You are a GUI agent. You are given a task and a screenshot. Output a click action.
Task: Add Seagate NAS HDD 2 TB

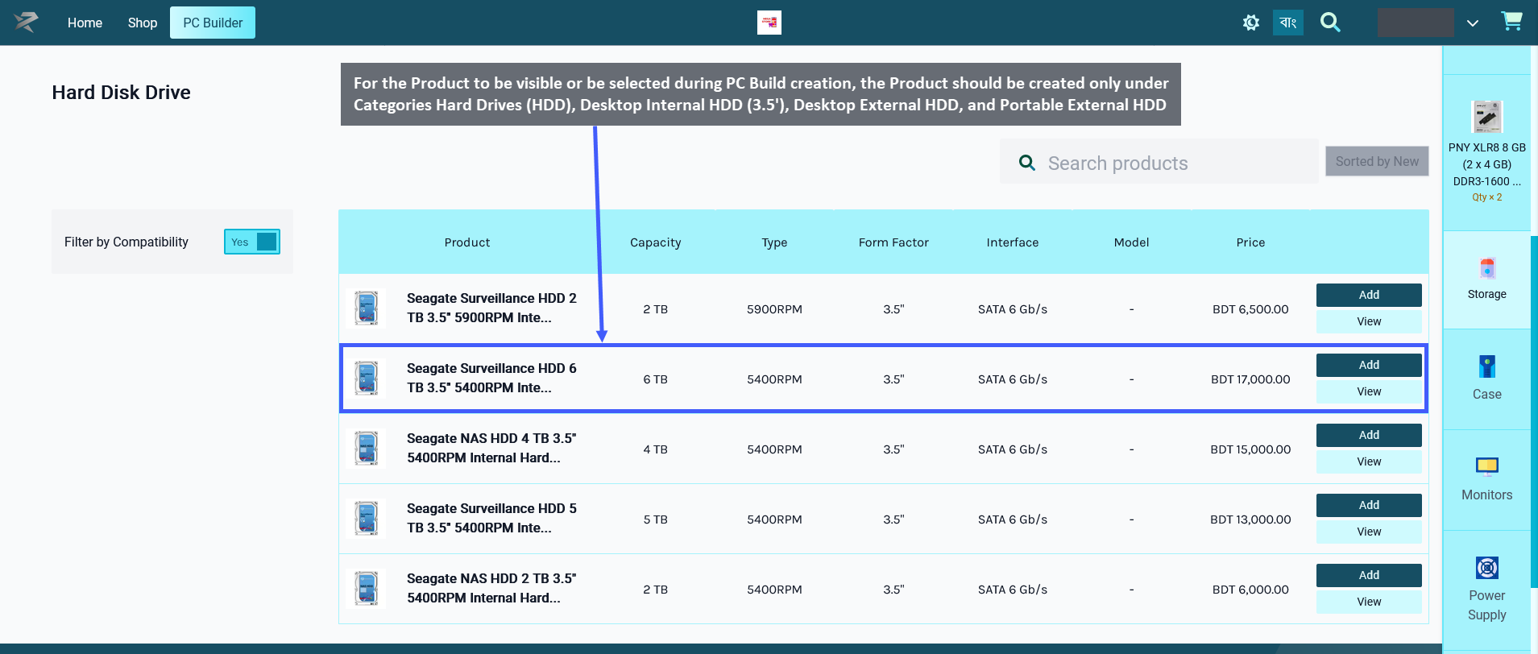[x=1369, y=575]
